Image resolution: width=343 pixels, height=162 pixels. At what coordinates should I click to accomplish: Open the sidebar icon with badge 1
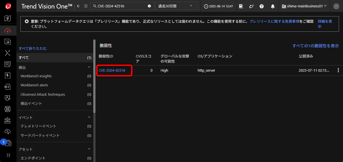(x=7, y=142)
